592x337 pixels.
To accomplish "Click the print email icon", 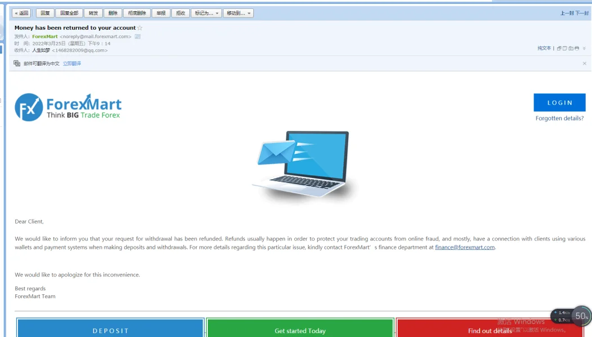I will pos(576,48).
